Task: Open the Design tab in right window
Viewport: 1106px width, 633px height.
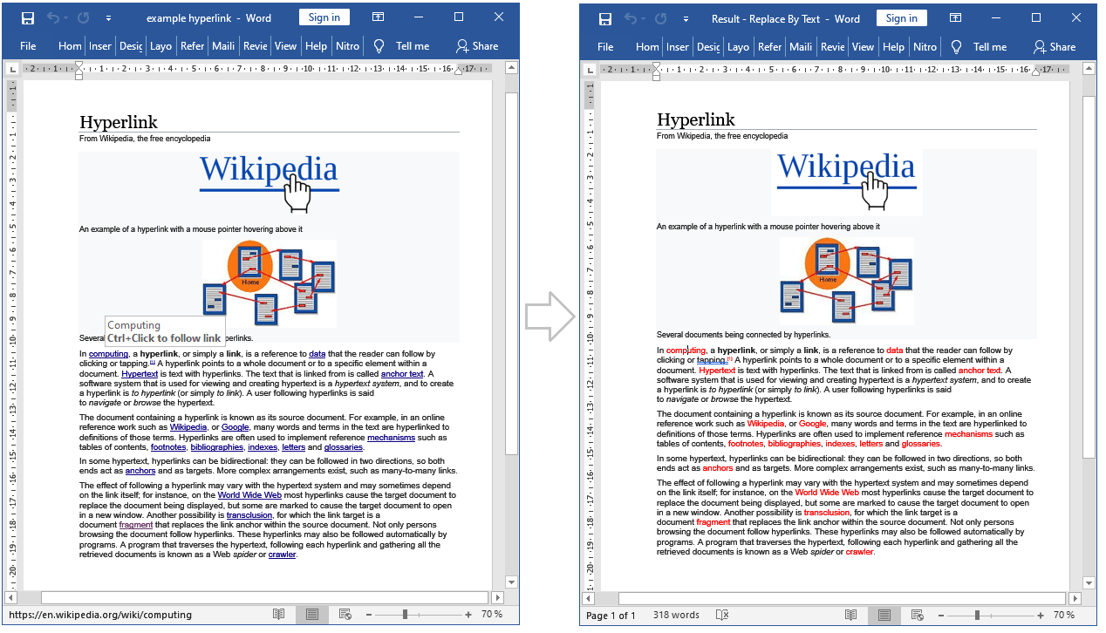Action: pyautogui.click(x=708, y=46)
